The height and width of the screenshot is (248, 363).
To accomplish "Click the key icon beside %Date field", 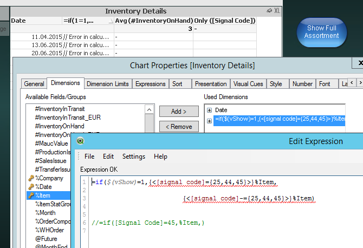I will click(x=31, y=187).
